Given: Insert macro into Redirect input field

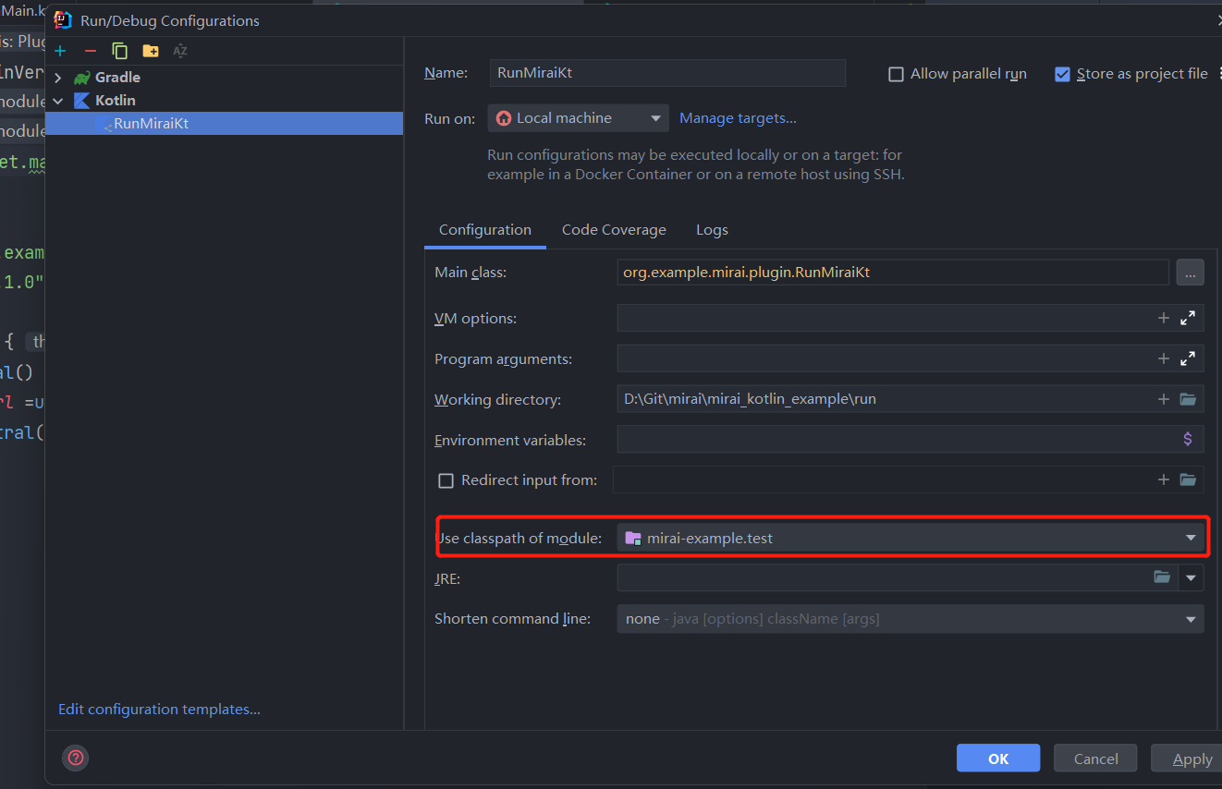Looking at the screenshot, I should point(1164,479).
